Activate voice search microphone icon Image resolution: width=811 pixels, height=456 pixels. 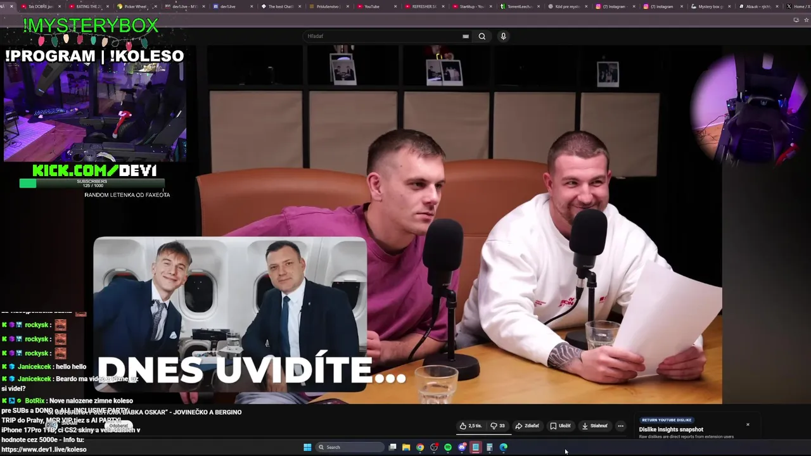coord(503,36)
